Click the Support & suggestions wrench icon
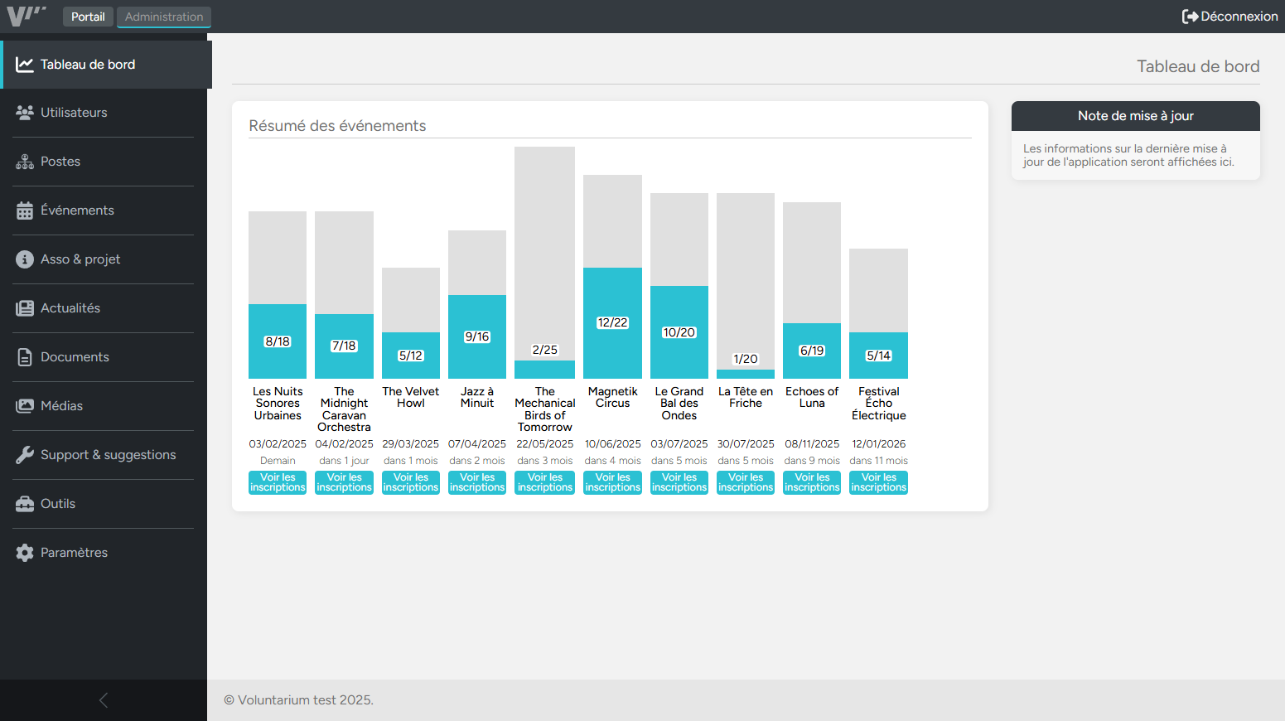 point(25,455)
